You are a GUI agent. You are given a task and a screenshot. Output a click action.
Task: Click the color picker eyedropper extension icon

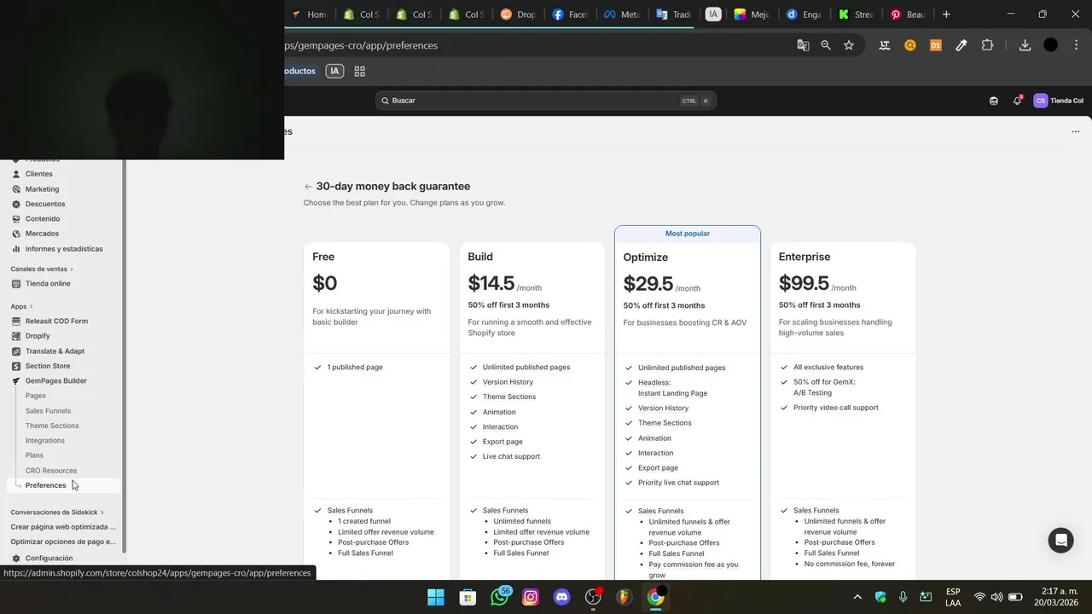[961, 45]
